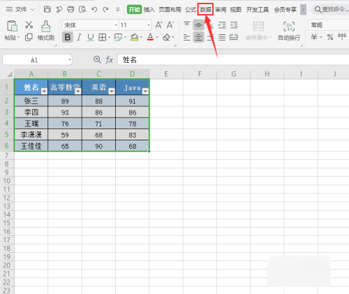Viewport: 349px width, 294px height.
Task: Apply yellow fill color
Action: click(135, 37)
